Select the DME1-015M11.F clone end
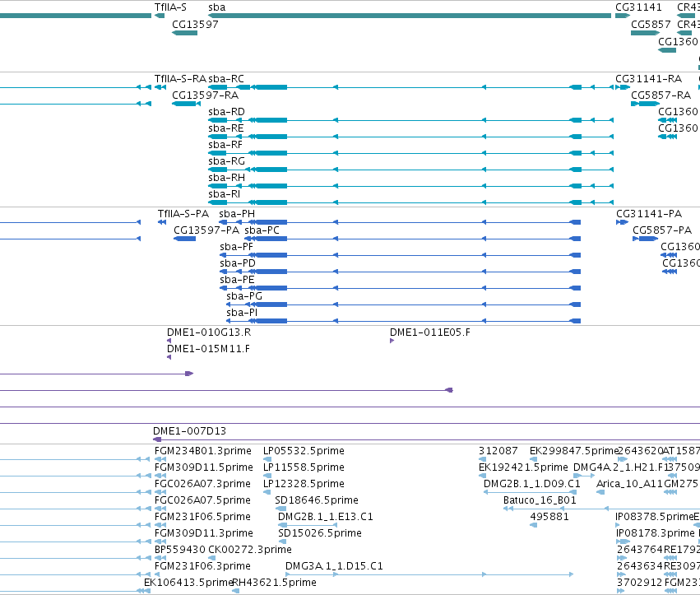 coord(169,357)
